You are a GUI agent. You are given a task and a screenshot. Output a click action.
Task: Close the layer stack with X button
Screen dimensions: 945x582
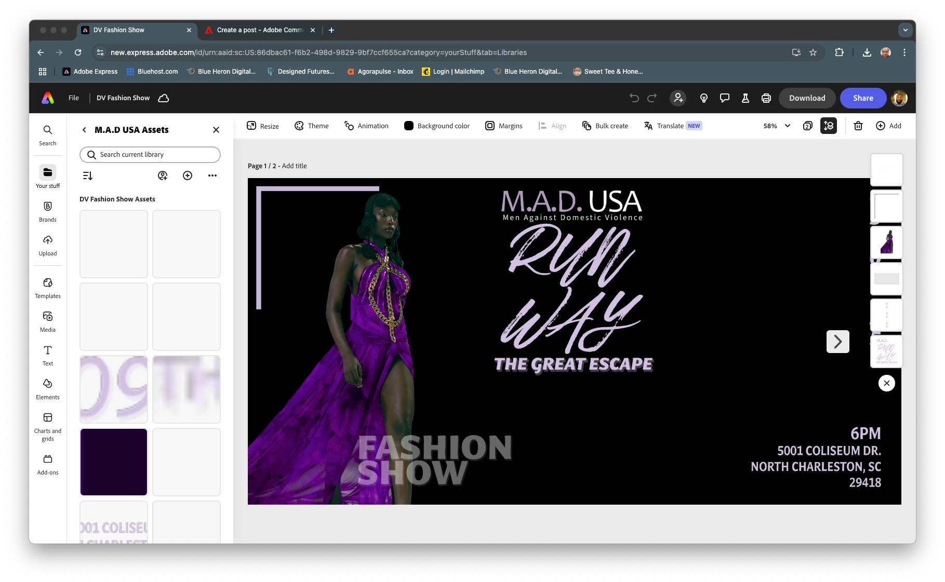(886, 383)
